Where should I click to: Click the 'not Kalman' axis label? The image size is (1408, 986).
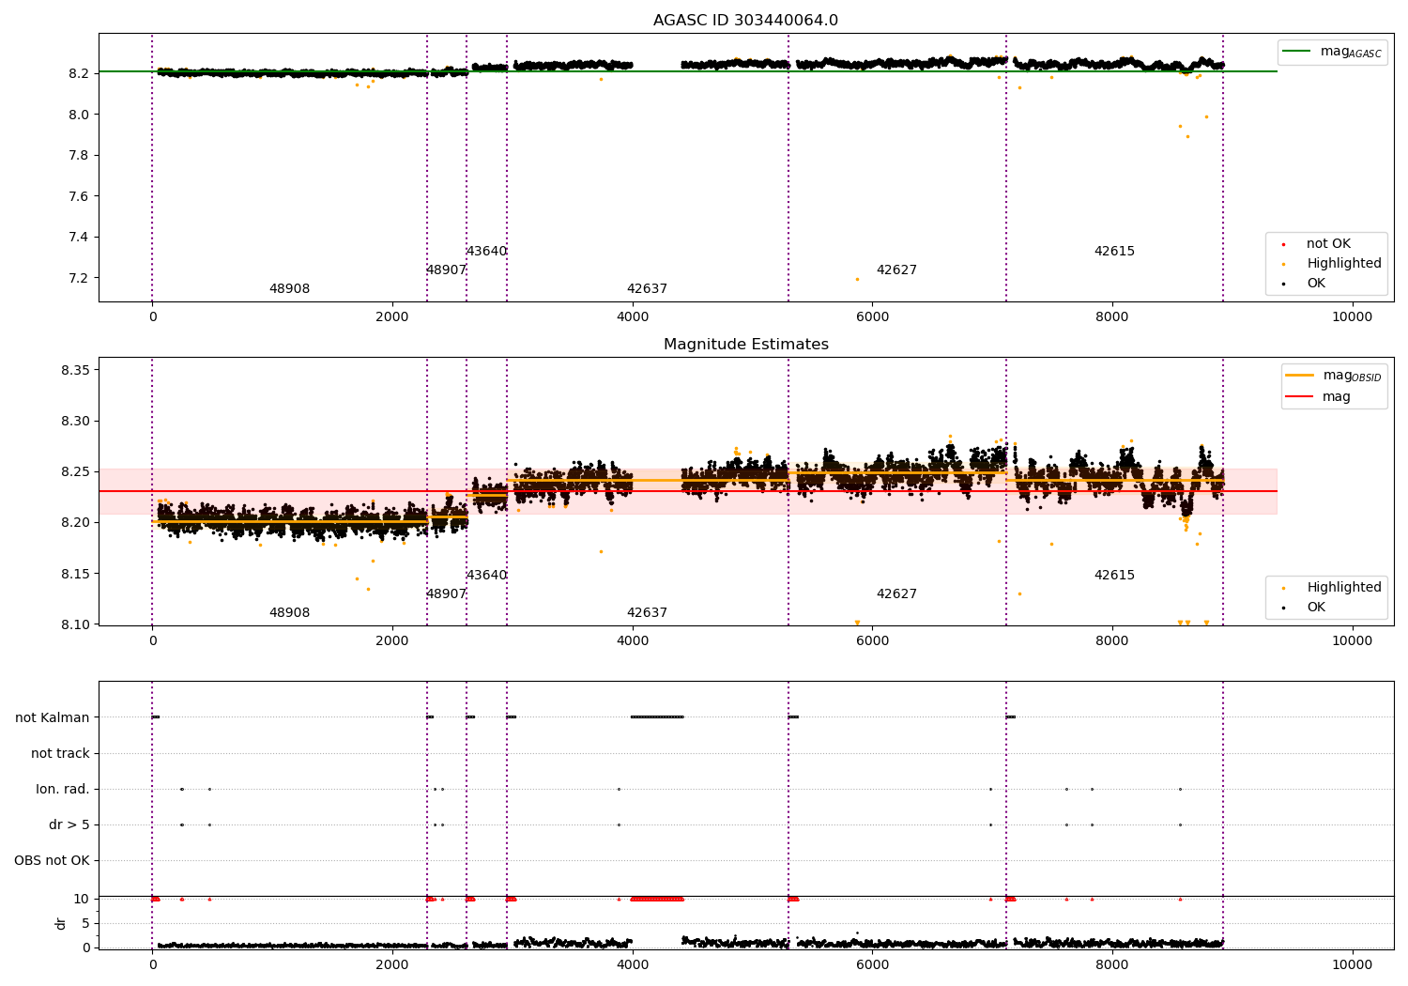[53, 717]
